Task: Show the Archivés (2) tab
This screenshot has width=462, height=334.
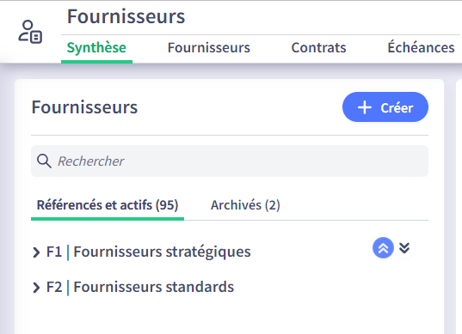Action: [x=245, y=205]
